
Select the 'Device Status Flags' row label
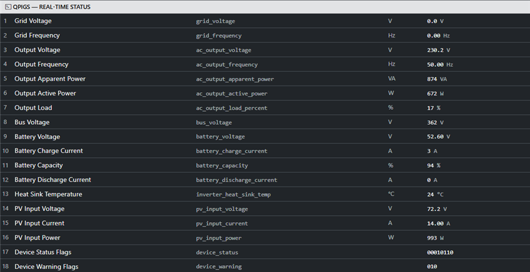coord(43,253)
